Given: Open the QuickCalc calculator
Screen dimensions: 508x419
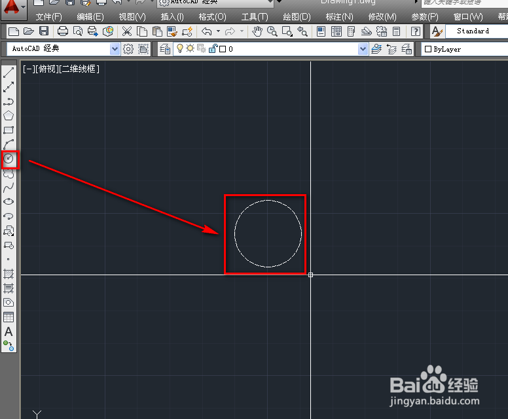Looking at the screenshot, I should (x=397, y=31).
